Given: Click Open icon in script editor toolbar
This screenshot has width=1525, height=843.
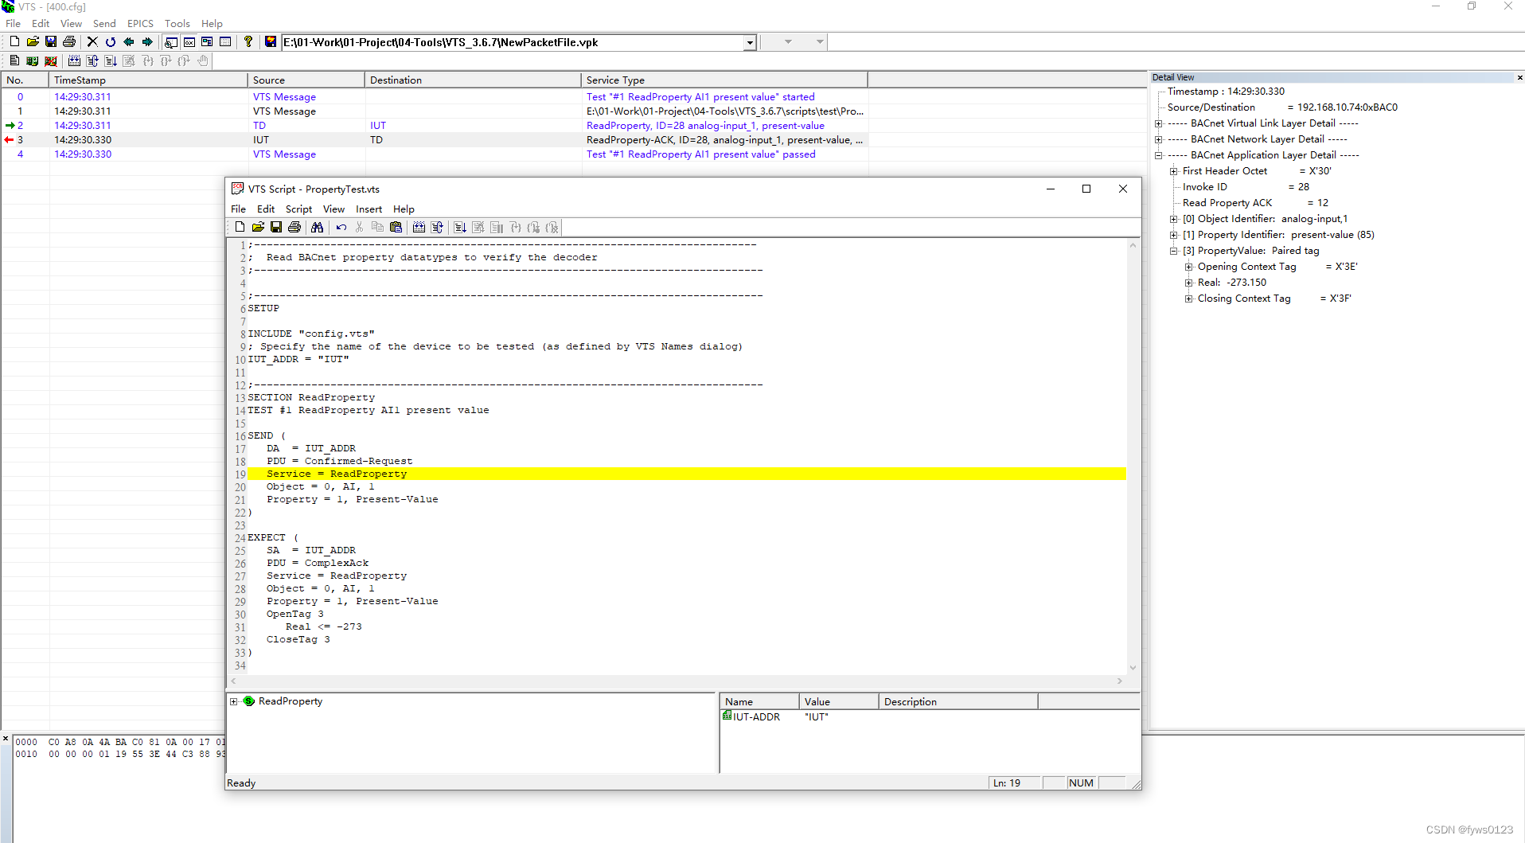Looking at the screenshot, I should 258,227.
